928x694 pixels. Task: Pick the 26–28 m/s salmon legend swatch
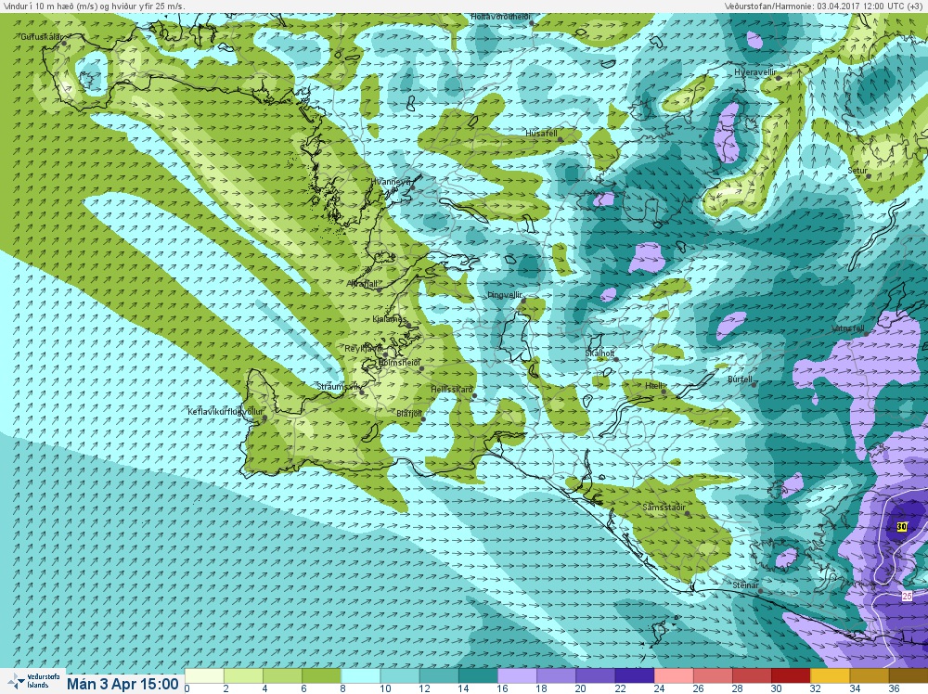click(x=713, y=675)
